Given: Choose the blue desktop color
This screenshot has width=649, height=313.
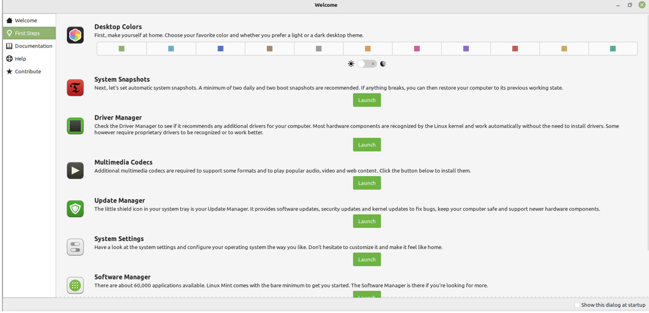Looking at the screenshot, I should (220, 49).
